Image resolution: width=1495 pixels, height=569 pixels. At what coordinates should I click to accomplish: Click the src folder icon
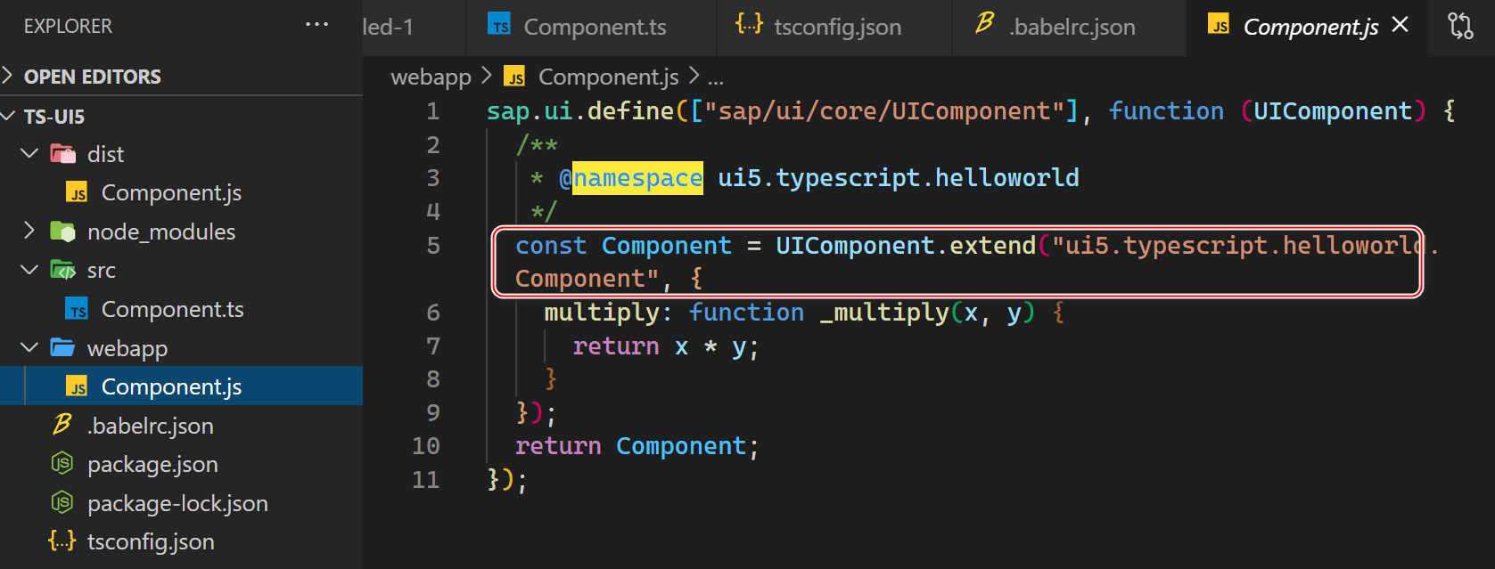pyautogui.click(x=62, y=270)
